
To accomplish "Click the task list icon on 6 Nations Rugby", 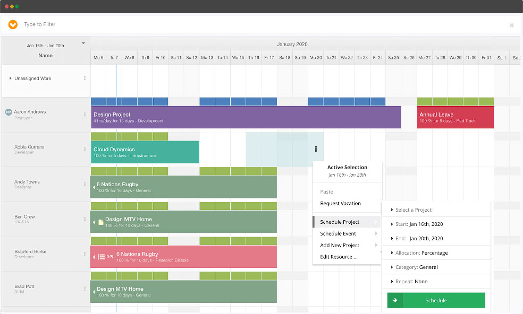I will pos(102,257).
